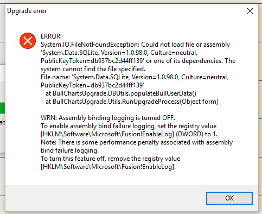Click "To turn this feature off" line
This screenshot has height=214, width=262.
tap(111, 159)
